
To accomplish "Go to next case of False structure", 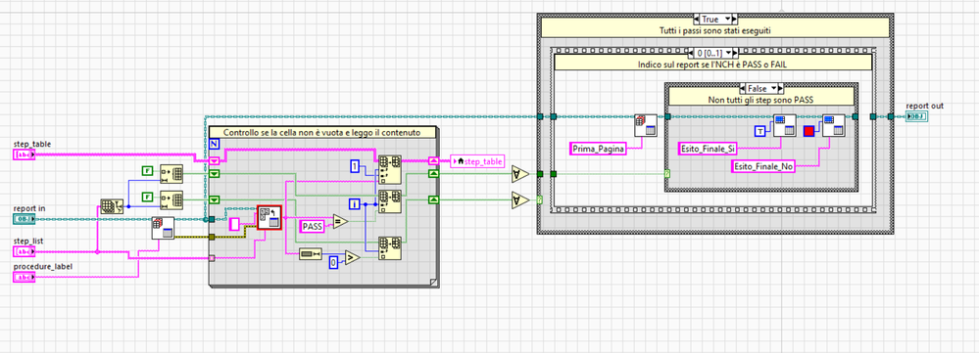I will click(x=780, y=88).
